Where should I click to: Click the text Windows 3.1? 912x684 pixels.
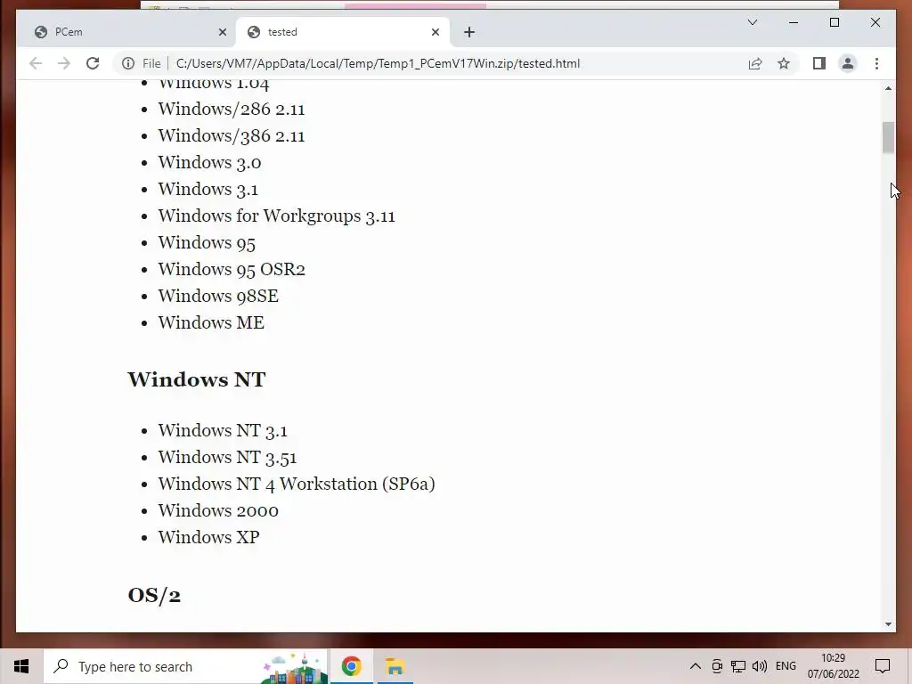(208, 189)
